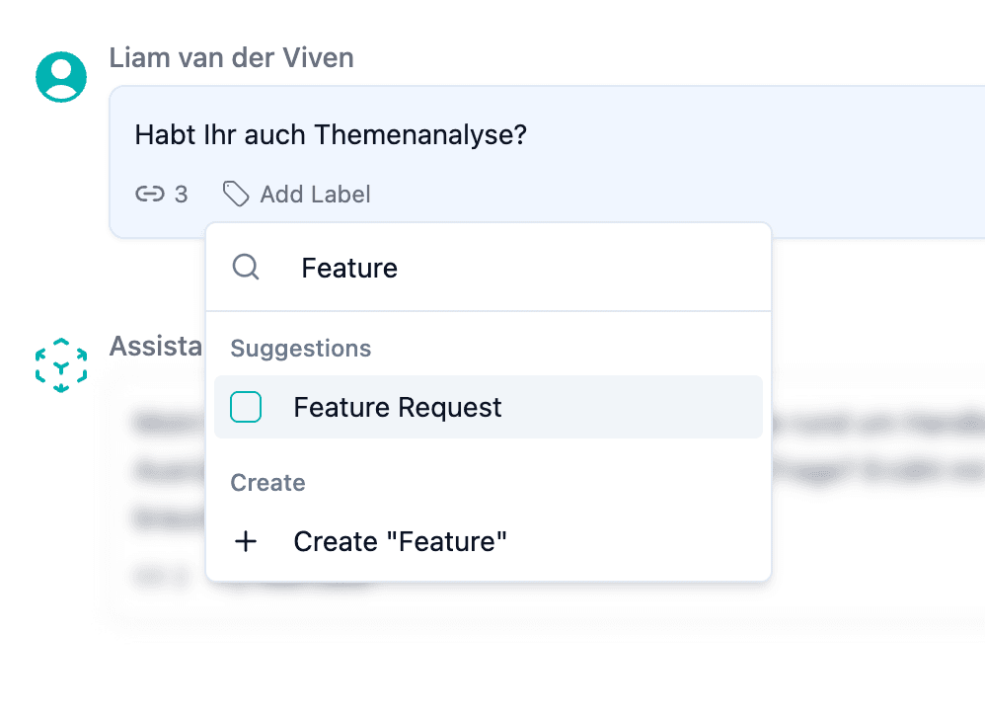Click Liam van der Viven's teal avatar
This screenshot has height=715, width=985.
pos(61,76)
